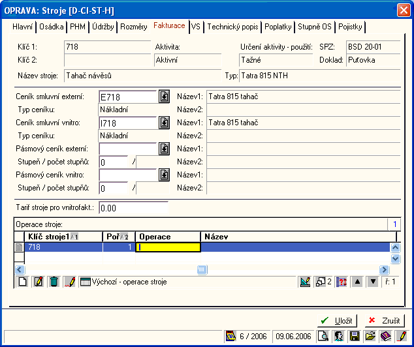Image resolution: width=414 pixels, height=347 pixels.
Task: Click the Název column header
Action: 298,237
